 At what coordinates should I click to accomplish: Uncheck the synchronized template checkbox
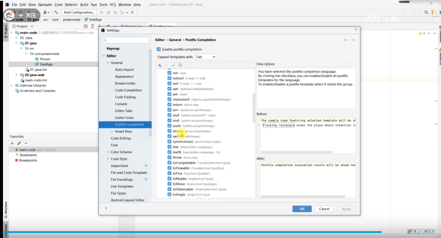(x=169, y=142)
